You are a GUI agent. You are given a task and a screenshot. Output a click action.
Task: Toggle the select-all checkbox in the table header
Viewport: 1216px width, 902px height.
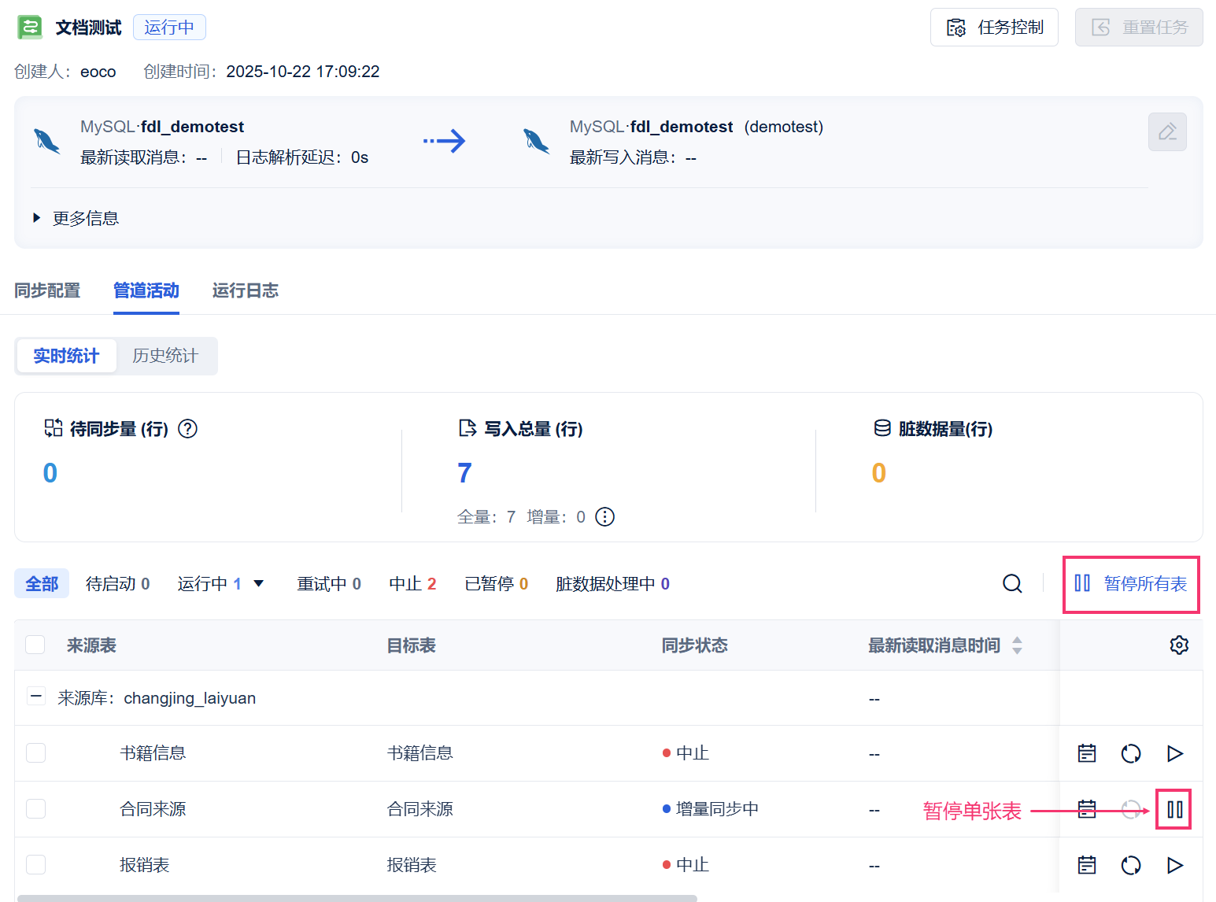click(x=35, y=645)
